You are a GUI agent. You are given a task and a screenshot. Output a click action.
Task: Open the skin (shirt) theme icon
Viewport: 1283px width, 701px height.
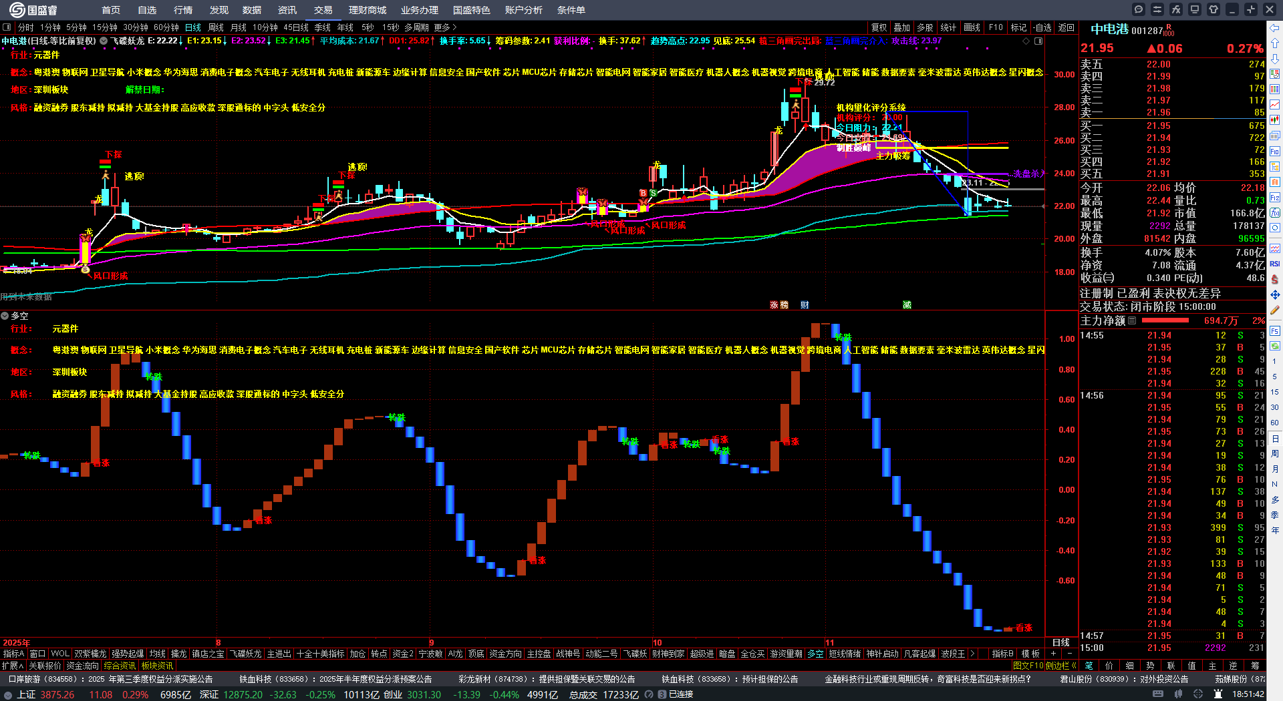tap(1214, 9)
